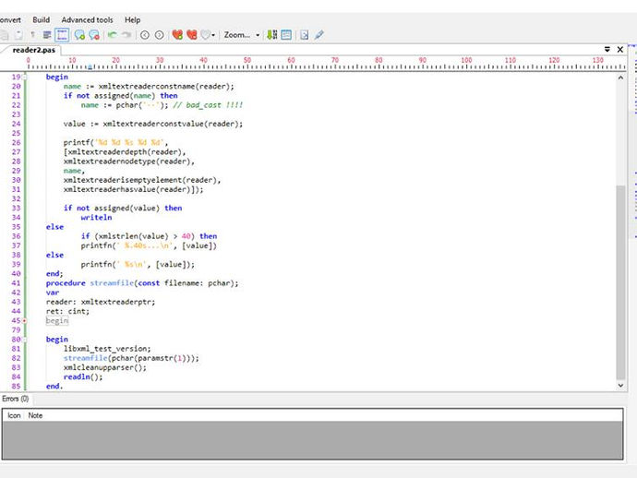Click the grey redo arrow
Viewport: 637px width, 478px height.
[126, 35]
